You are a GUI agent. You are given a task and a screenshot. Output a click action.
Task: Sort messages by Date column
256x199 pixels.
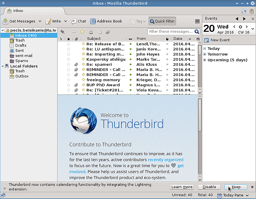pos(178,38)
